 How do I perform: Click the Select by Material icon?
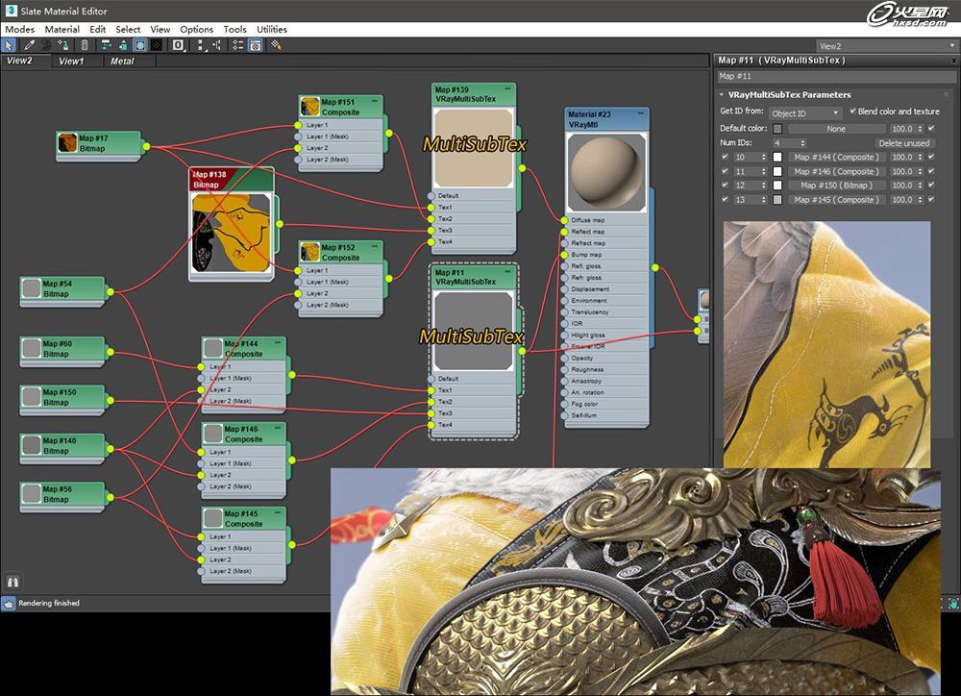point(276,45)
